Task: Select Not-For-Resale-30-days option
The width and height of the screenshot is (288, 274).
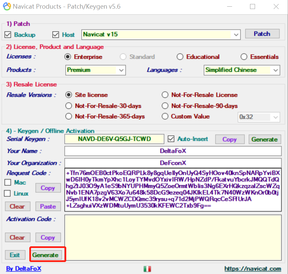Action: 69,106
